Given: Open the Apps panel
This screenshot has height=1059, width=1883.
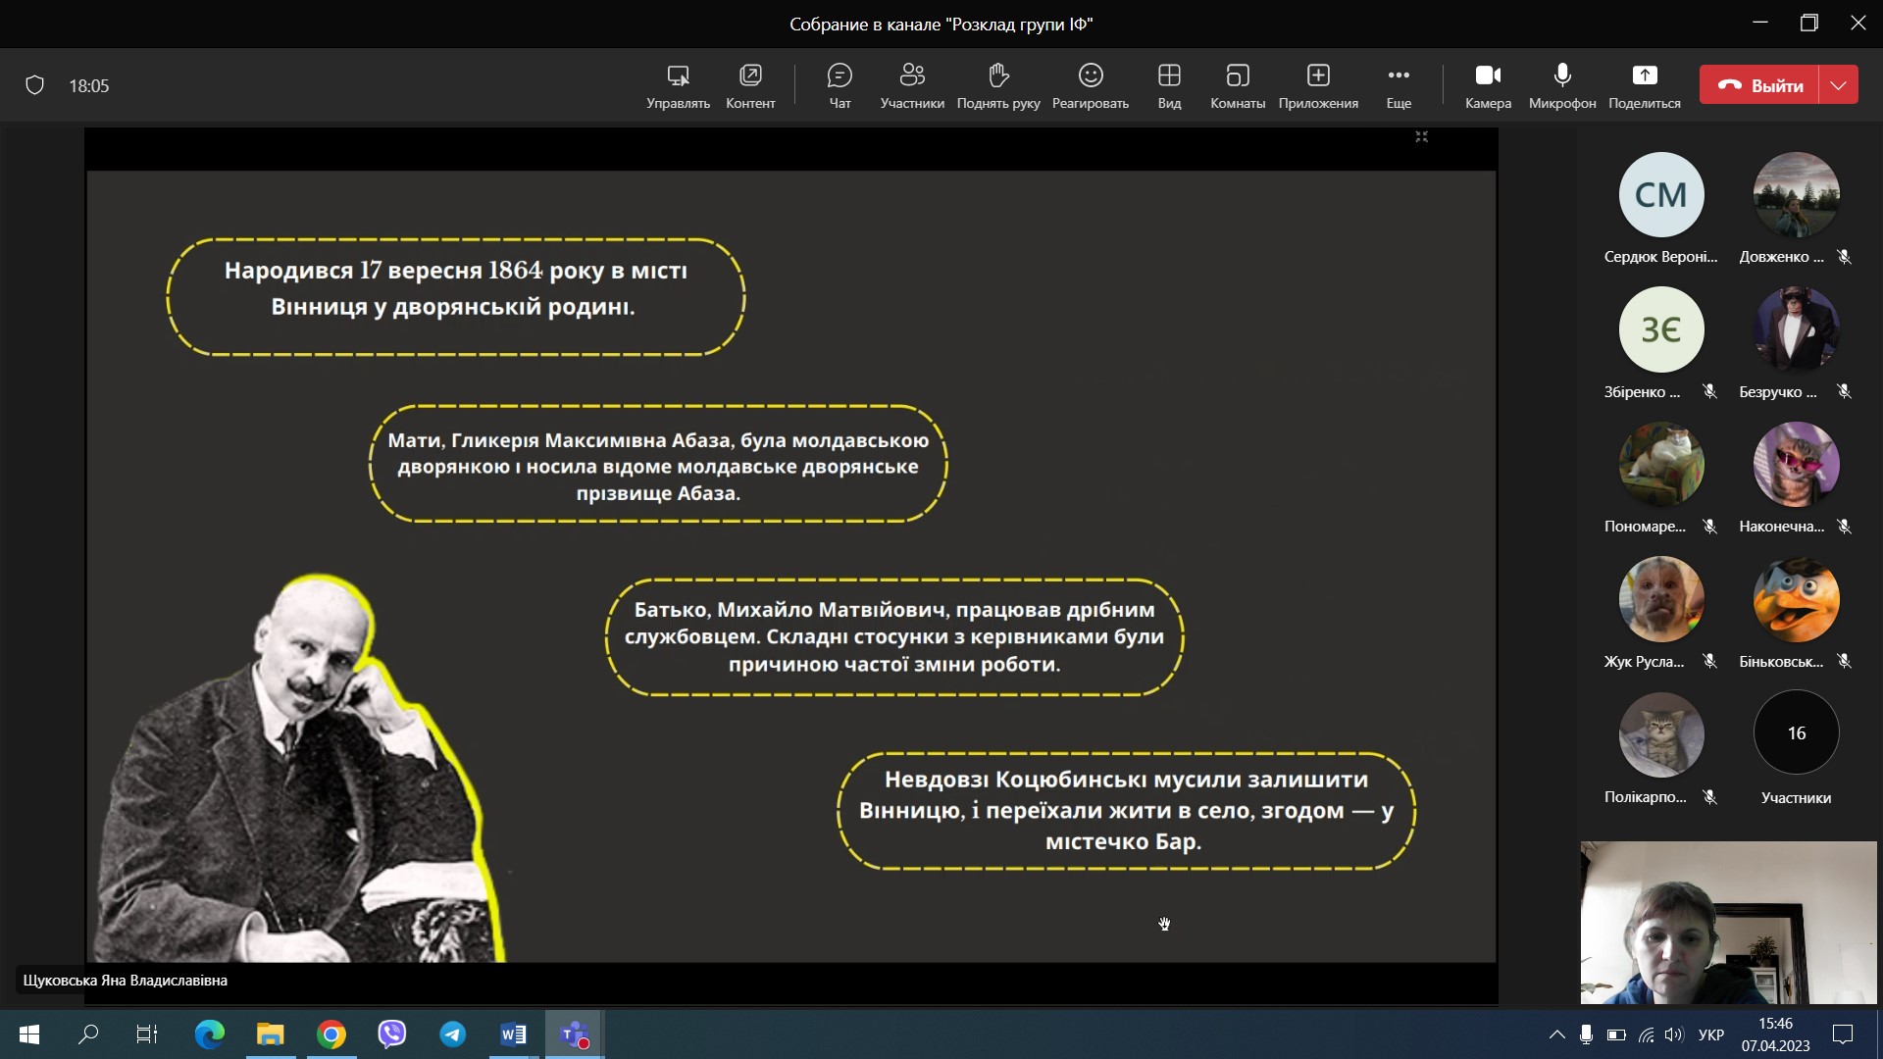Looking at the screenshot, I should [x=1317, y=85].
